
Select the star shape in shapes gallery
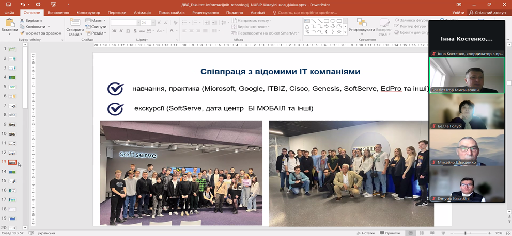tap(339, 32)
